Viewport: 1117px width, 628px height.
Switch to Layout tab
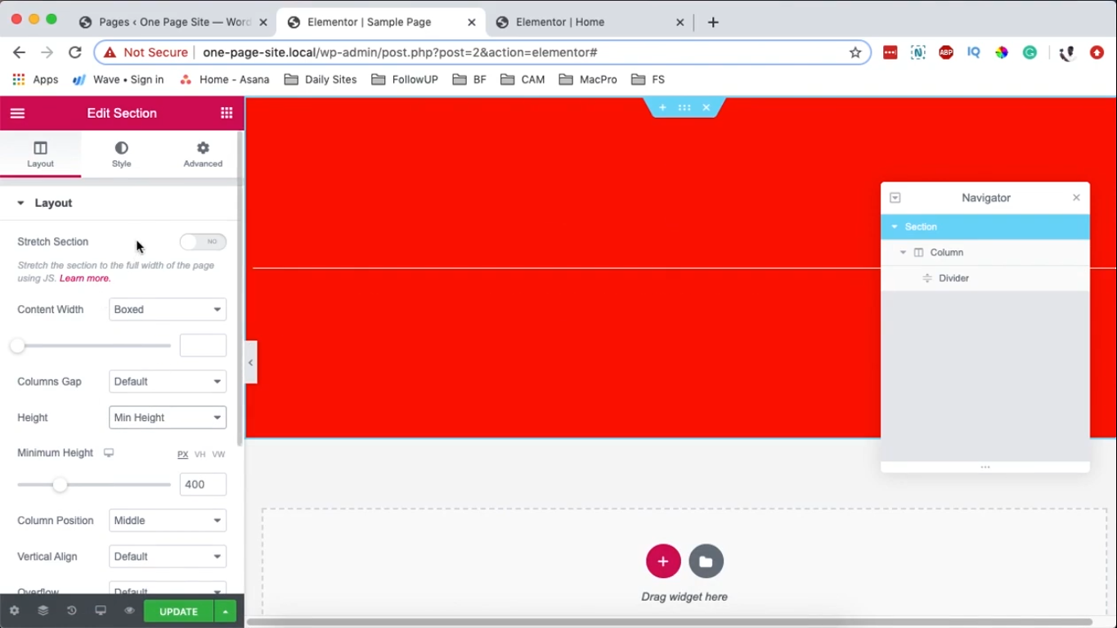coord(40,154)
